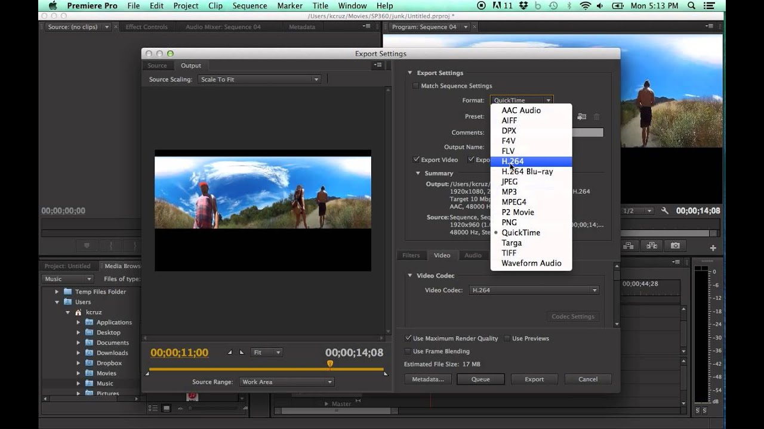
Task: Select AAC Audio format option
Action: (531, 110)
